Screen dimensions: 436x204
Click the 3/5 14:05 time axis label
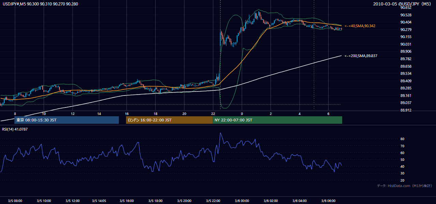[99, 201]
